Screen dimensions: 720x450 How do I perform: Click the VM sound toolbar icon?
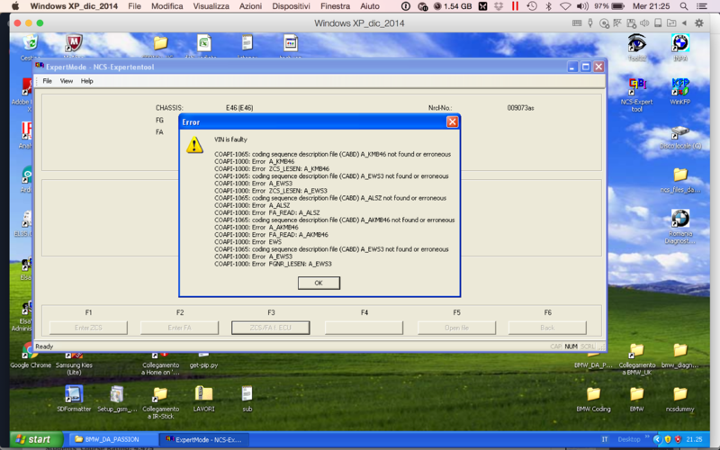pyautogui.click(x=644, y=23)
